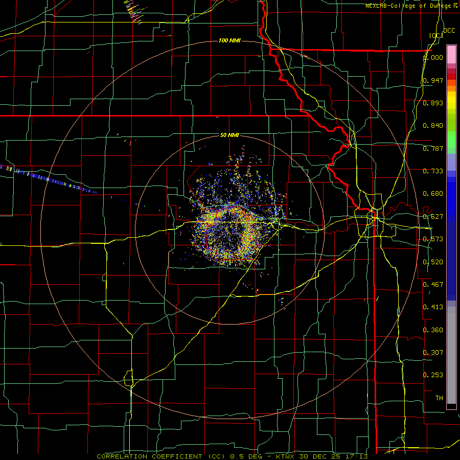Click the 0.893 scale value
The width and height of the screenshot is (460, 460).
[x=433, y=103]
